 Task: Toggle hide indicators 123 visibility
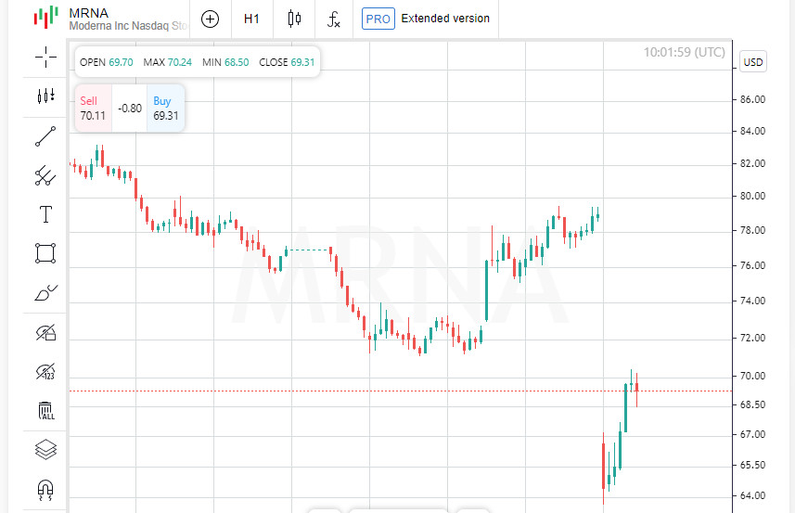45,371
